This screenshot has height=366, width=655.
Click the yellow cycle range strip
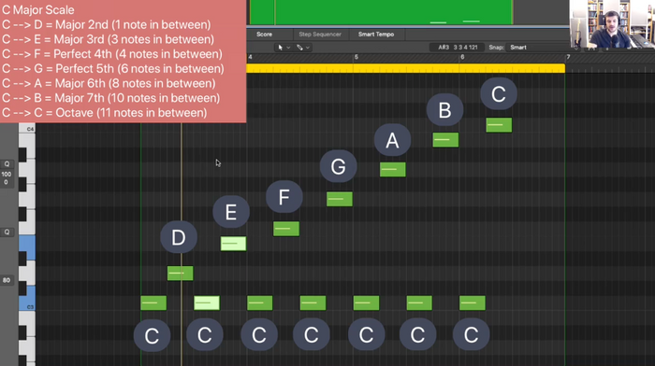405,69
